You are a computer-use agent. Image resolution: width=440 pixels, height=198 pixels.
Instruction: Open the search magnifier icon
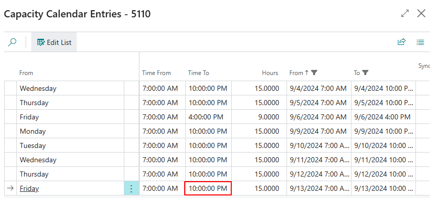tap(12, 42)
